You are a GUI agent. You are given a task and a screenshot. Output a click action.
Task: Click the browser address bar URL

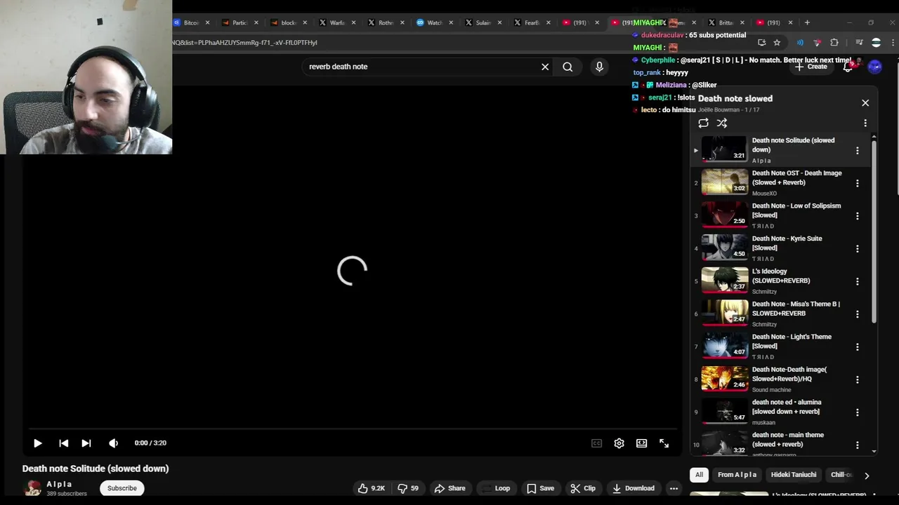click(245, 42)
